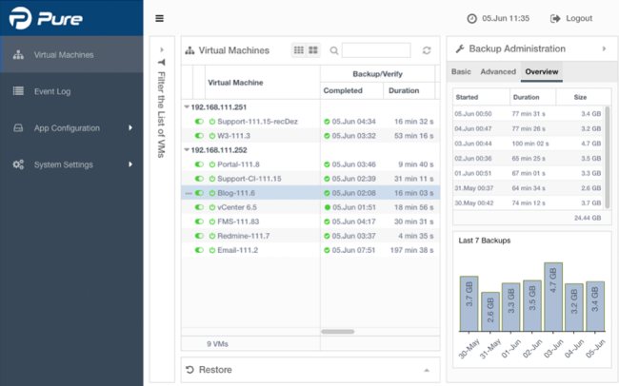Switch to the small grid view icon

[299, 50]
